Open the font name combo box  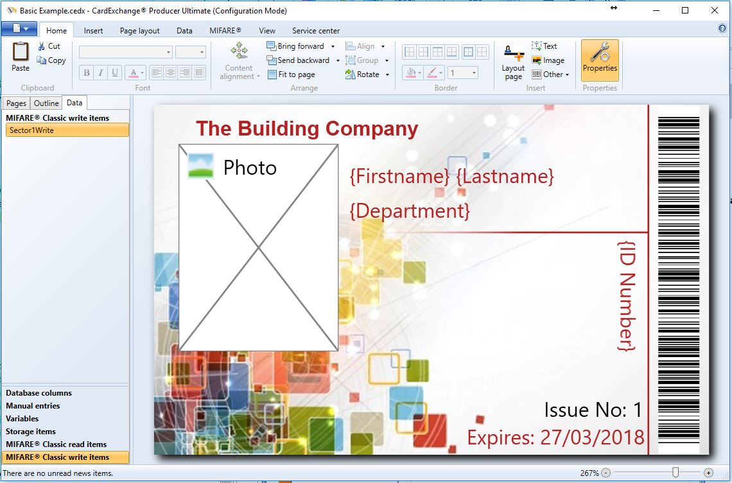[126, 52]
